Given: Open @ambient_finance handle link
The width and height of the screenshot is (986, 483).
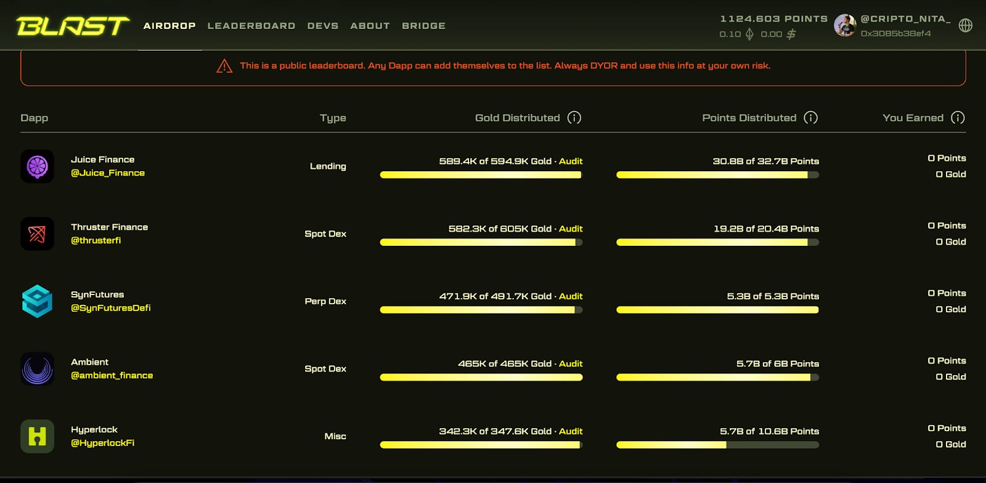Looking at the screenshot, I should [x=112, y=375].
